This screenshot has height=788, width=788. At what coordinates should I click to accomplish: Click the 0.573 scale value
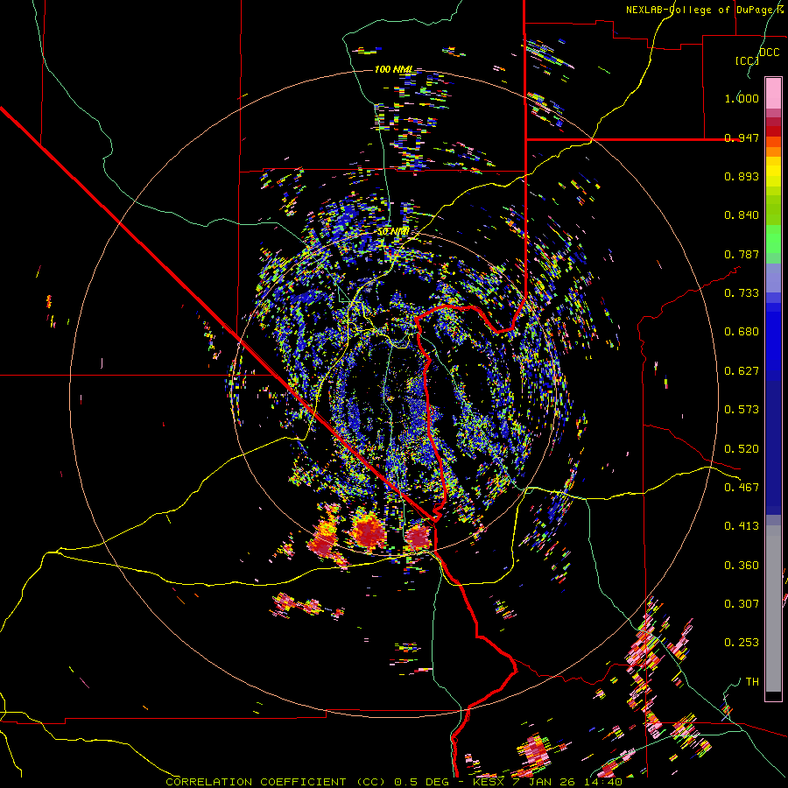[x=742, y=410]
